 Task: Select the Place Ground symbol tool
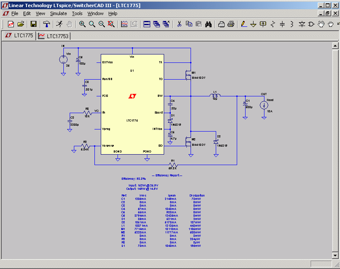253,24
